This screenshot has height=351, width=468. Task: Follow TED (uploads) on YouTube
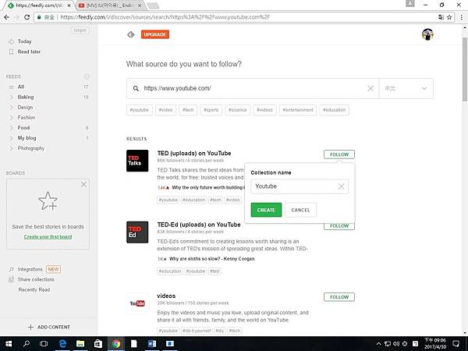(339, 154)
